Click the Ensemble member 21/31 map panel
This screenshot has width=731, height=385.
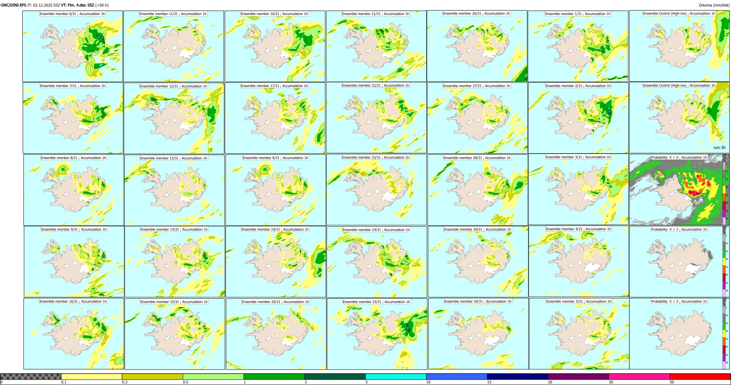[376, 46]
